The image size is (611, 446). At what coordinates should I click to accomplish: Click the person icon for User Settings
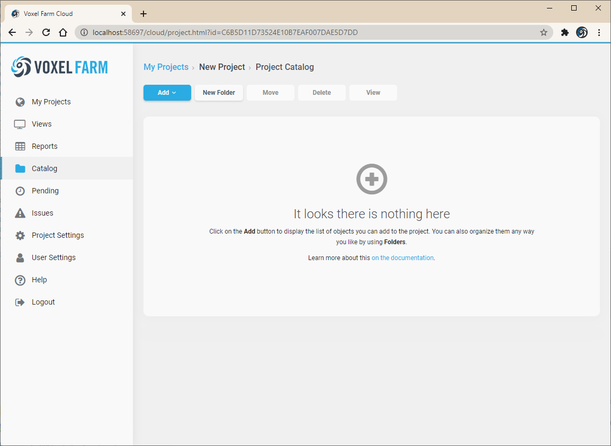pos(20,257)
